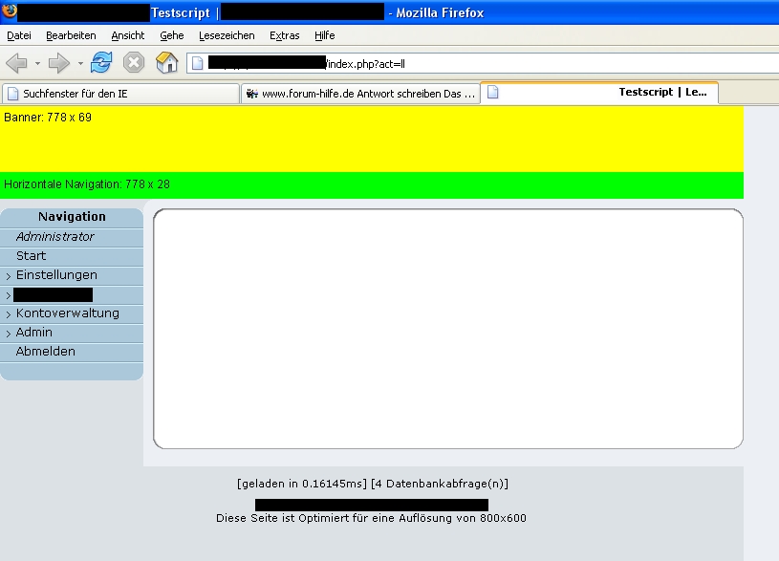This screenshot has width=779, height=561.
Task: Click the Back navigation arrow
Action: 16,63
